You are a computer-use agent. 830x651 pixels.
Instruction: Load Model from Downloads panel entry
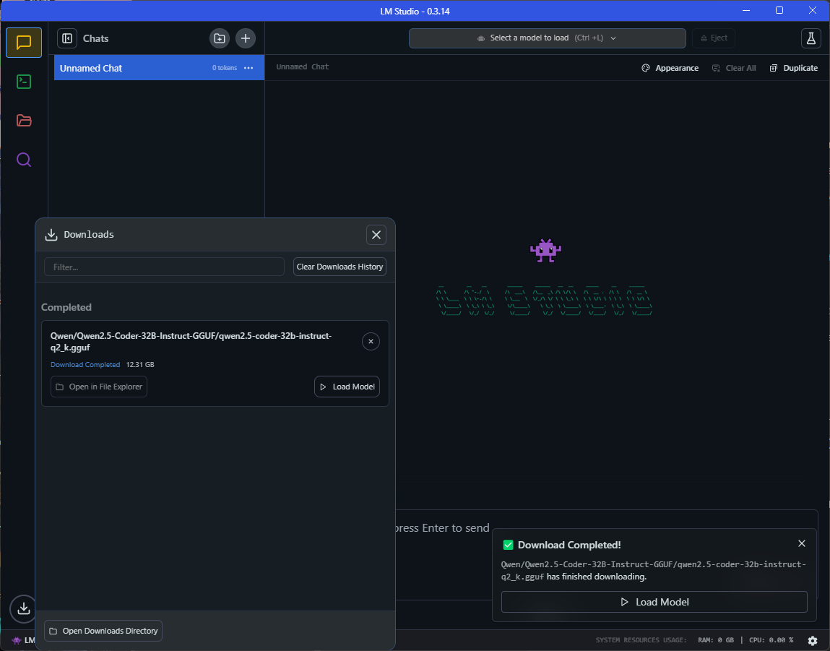(347, 387)
